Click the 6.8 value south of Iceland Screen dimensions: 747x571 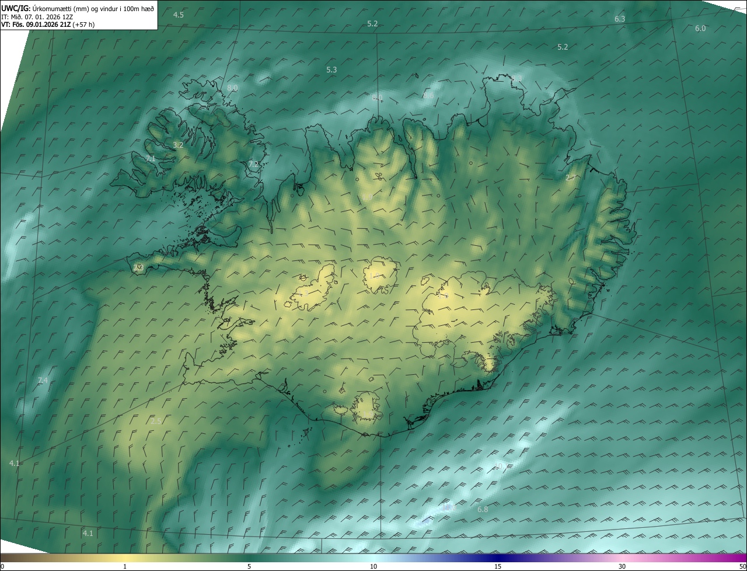click(x=483, y=510)
